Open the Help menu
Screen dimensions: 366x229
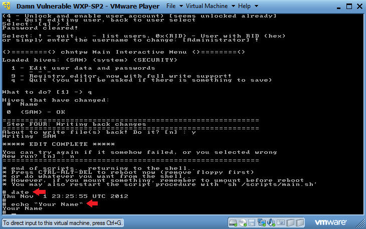[x=248, y=6]
